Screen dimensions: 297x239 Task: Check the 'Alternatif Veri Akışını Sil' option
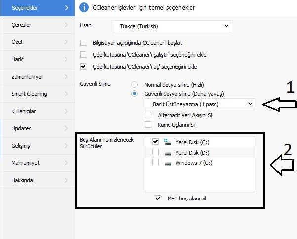[148, 115]
